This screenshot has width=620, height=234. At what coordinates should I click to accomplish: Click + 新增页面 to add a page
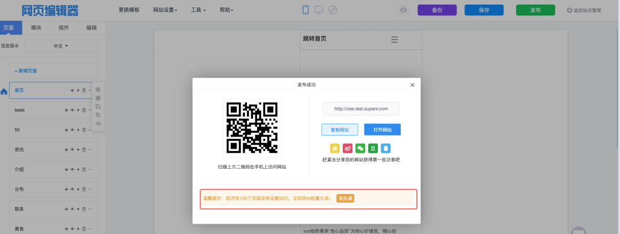click(54, 71)
